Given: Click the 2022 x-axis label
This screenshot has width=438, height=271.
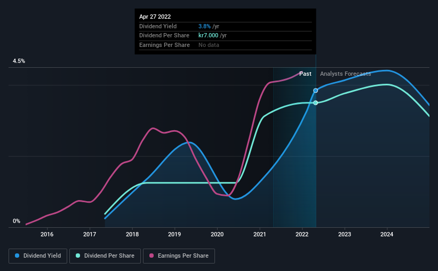Looking at the screenshot, I should click(302, 234).
